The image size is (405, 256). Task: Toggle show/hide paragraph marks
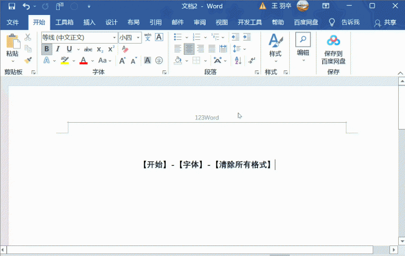pos(251,60)
